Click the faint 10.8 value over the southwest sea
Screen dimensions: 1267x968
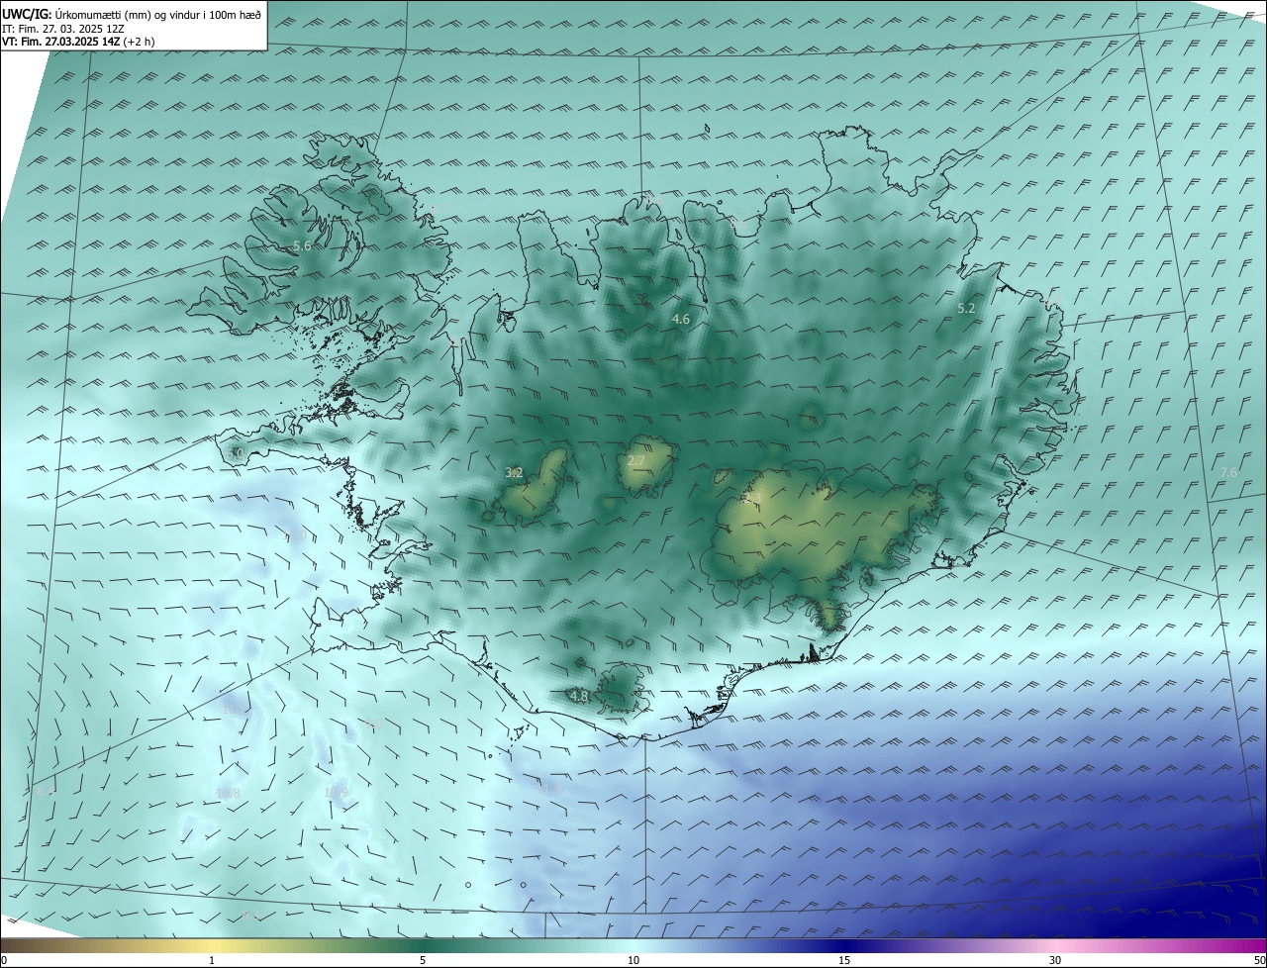point(228,793)
